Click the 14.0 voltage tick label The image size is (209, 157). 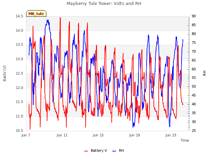[20, 30]
